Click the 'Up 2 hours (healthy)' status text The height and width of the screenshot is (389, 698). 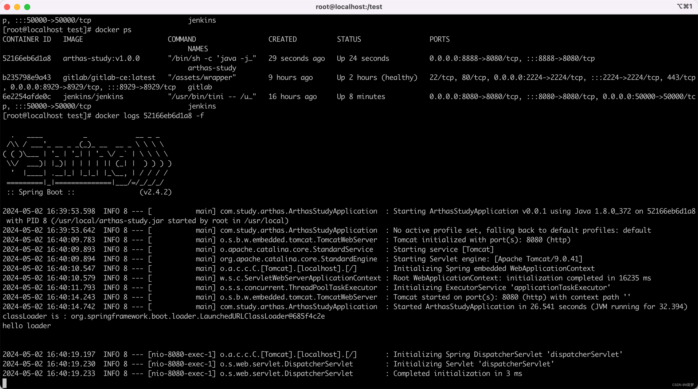[377, 78]
